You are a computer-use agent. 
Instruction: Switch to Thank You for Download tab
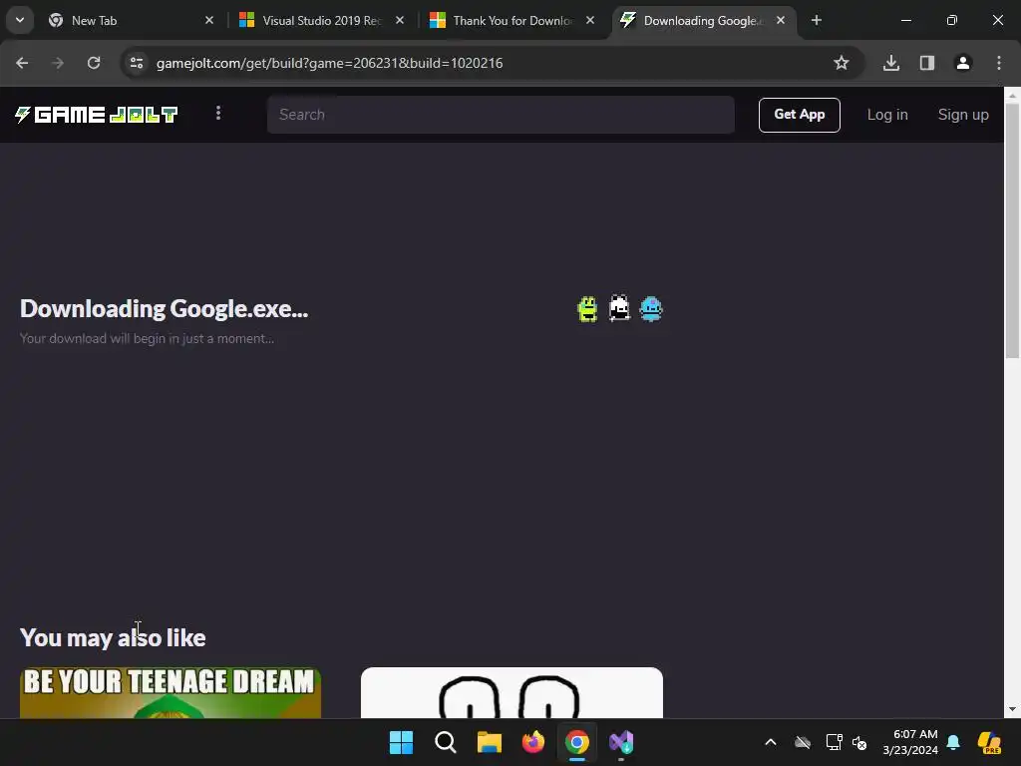tap(512, 20)
